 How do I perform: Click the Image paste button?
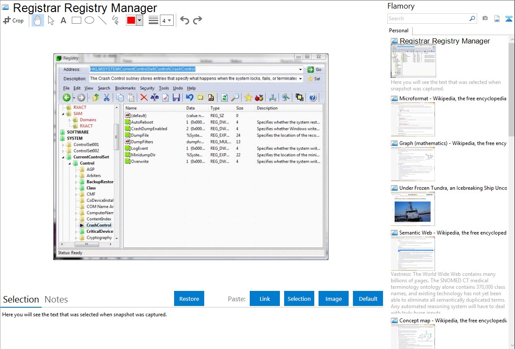pos(333,299)
